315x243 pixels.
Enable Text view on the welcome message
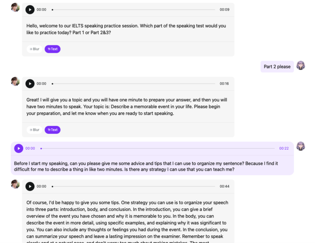pyautogui.click(x=53, y=49)
